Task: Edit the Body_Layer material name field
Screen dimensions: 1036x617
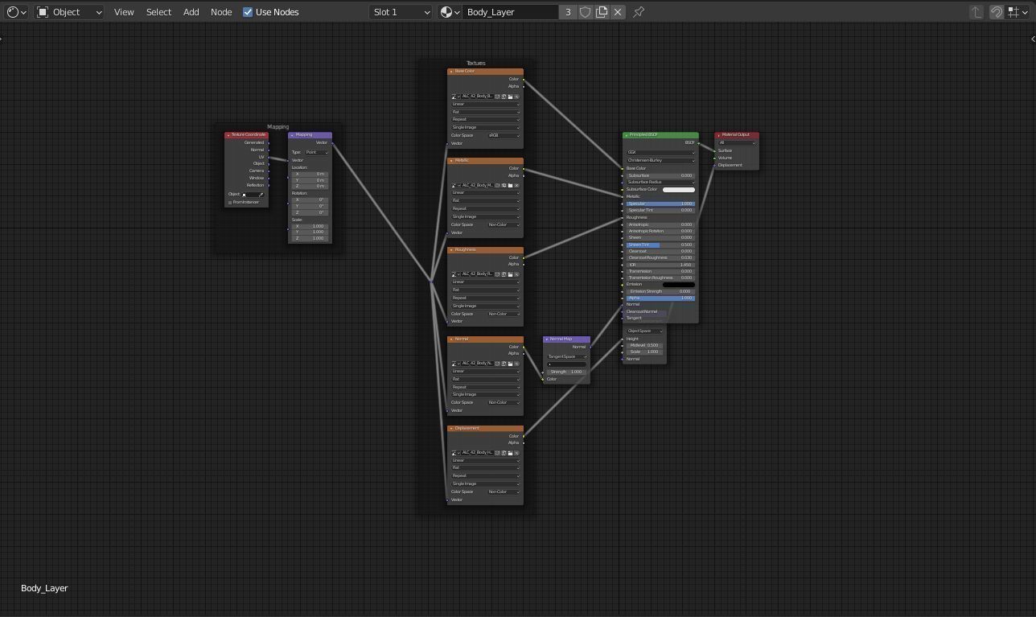Action: (511, 12)
